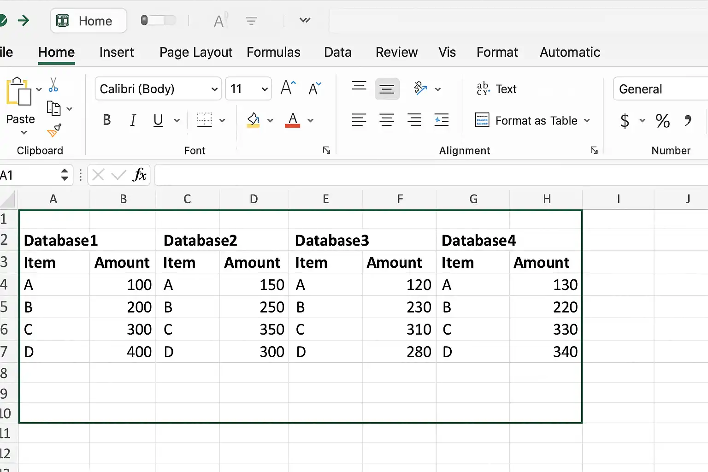Toggle the middle vertical align button

pos(387,88)
